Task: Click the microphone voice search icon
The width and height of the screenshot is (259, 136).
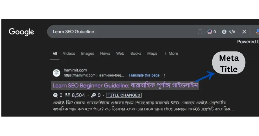Action: click(257, 32)
